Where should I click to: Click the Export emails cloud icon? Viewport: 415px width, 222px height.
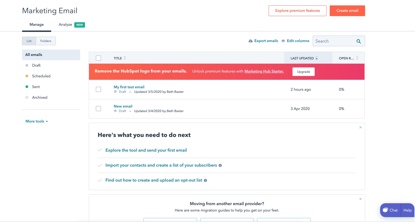[x=250, y=41]
